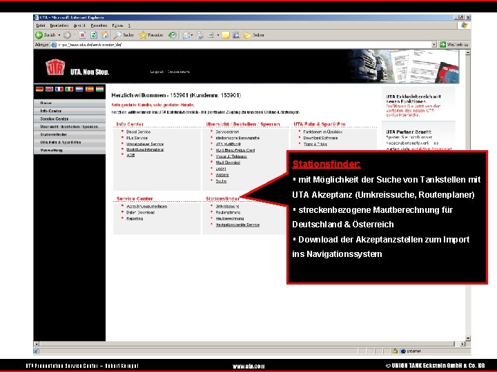Select the Spanish flag language icon
This screenshot has width=497, height=372.
(x=90, y=89)
